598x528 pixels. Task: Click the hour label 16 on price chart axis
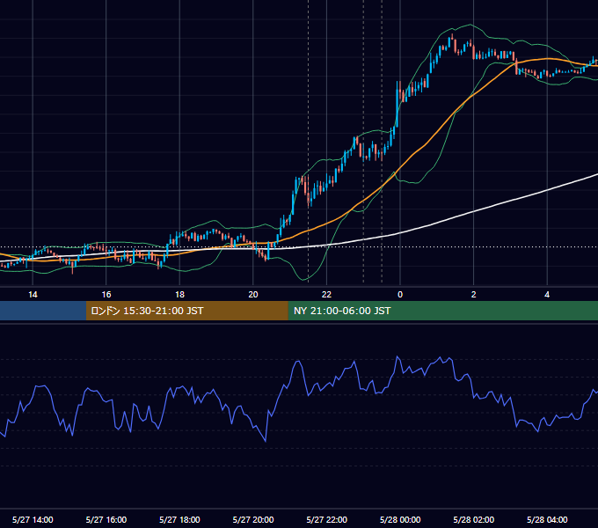[x=106, y=295]
